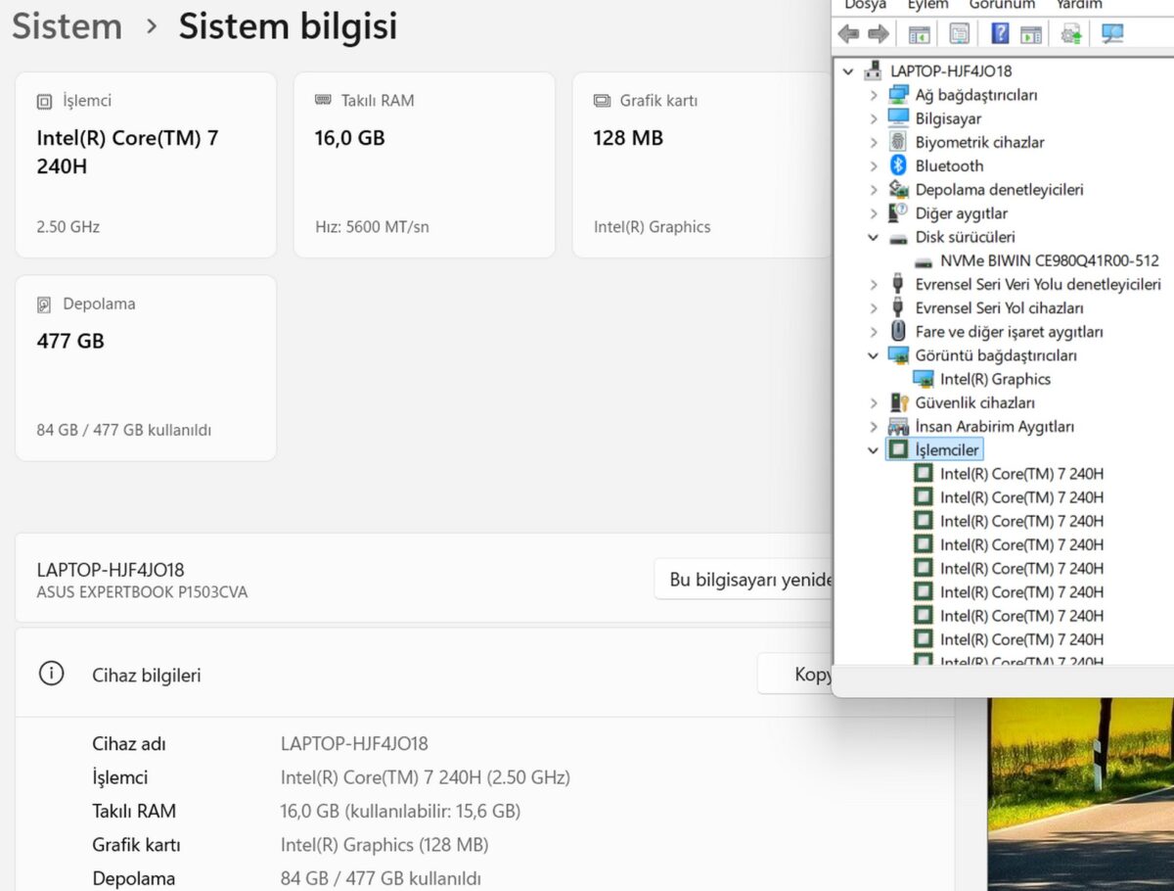This screenshot has width=1174, height=891.
Task: Open the Görünüm menu
Action: [1002, 5]
